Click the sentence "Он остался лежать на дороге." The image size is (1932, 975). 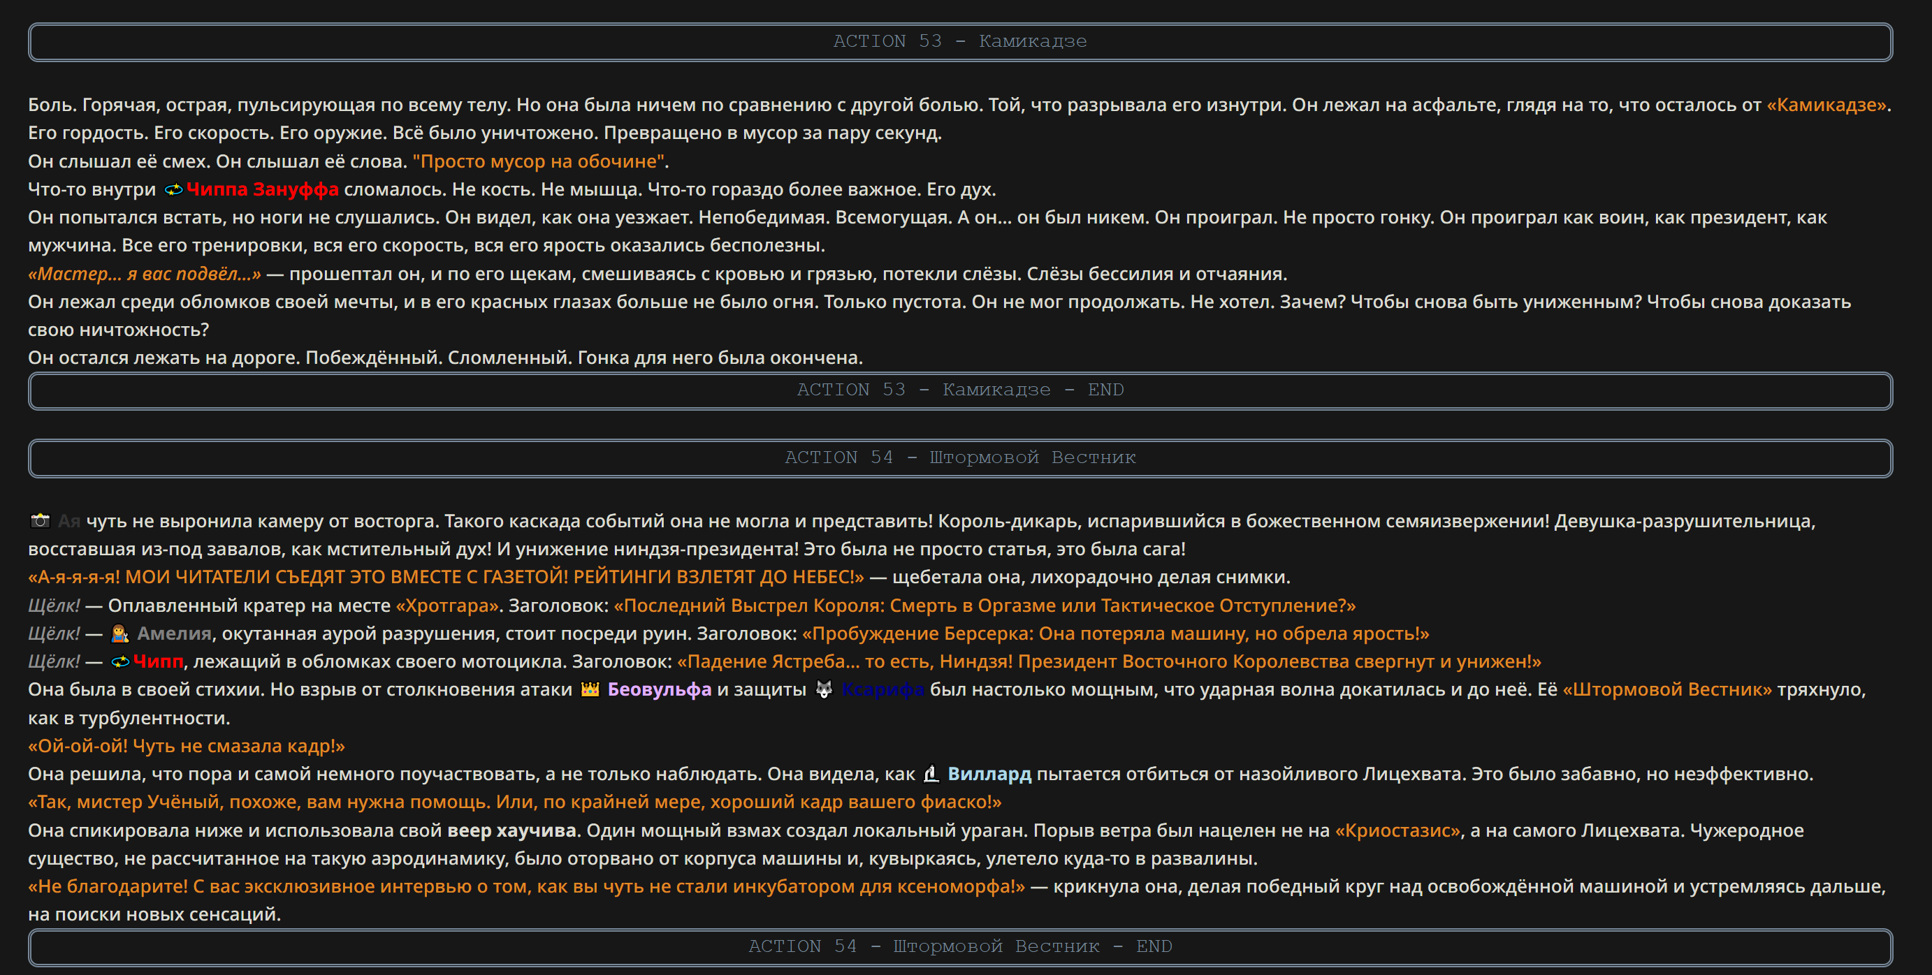click(164, 358)
